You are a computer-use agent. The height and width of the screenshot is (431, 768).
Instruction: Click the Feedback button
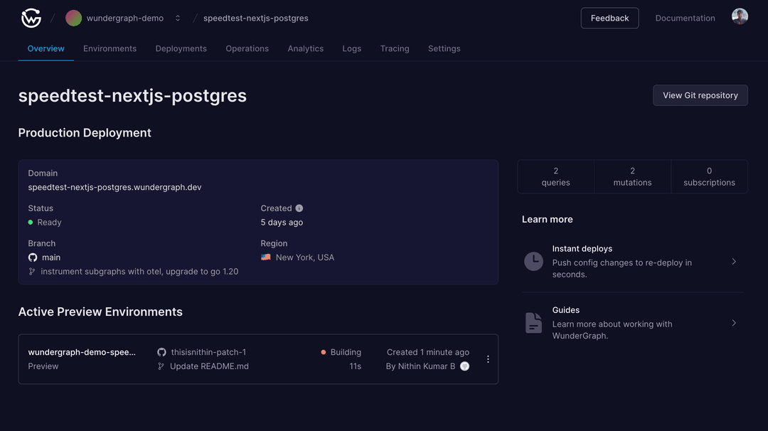[x=609, y=18]
